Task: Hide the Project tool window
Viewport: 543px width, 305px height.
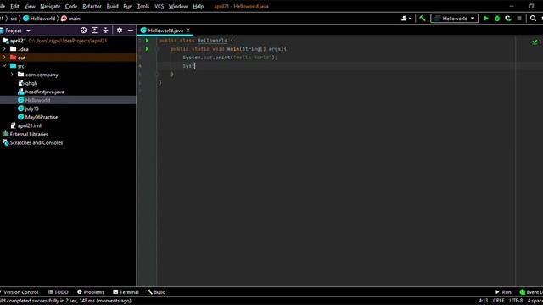Action: pos(131,30)
